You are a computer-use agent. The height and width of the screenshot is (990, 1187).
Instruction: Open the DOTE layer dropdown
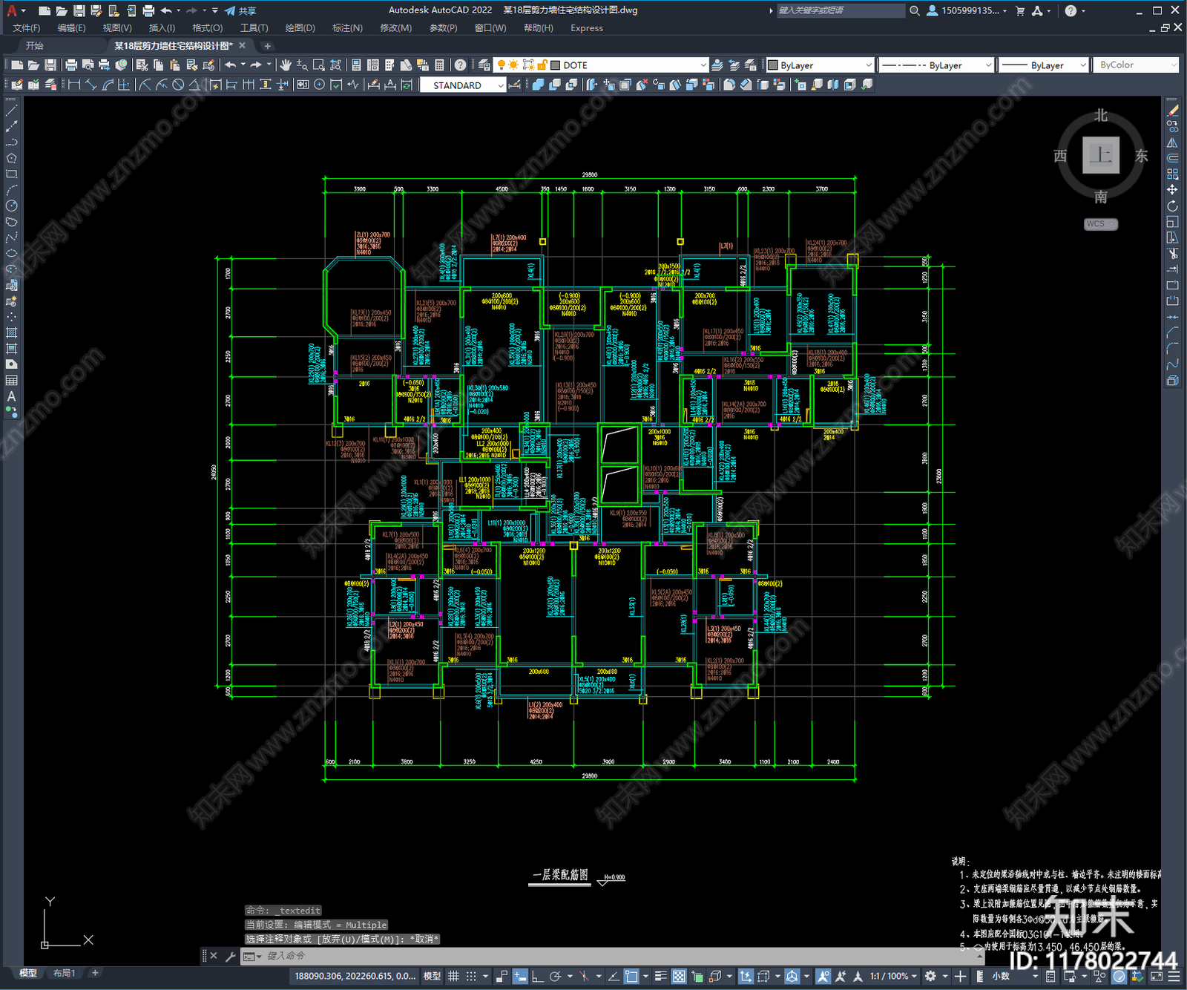(602, 65)
